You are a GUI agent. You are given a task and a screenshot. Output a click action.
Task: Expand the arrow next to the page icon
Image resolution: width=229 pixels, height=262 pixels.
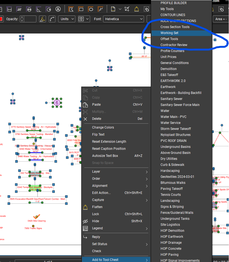(x=120, y=9)
